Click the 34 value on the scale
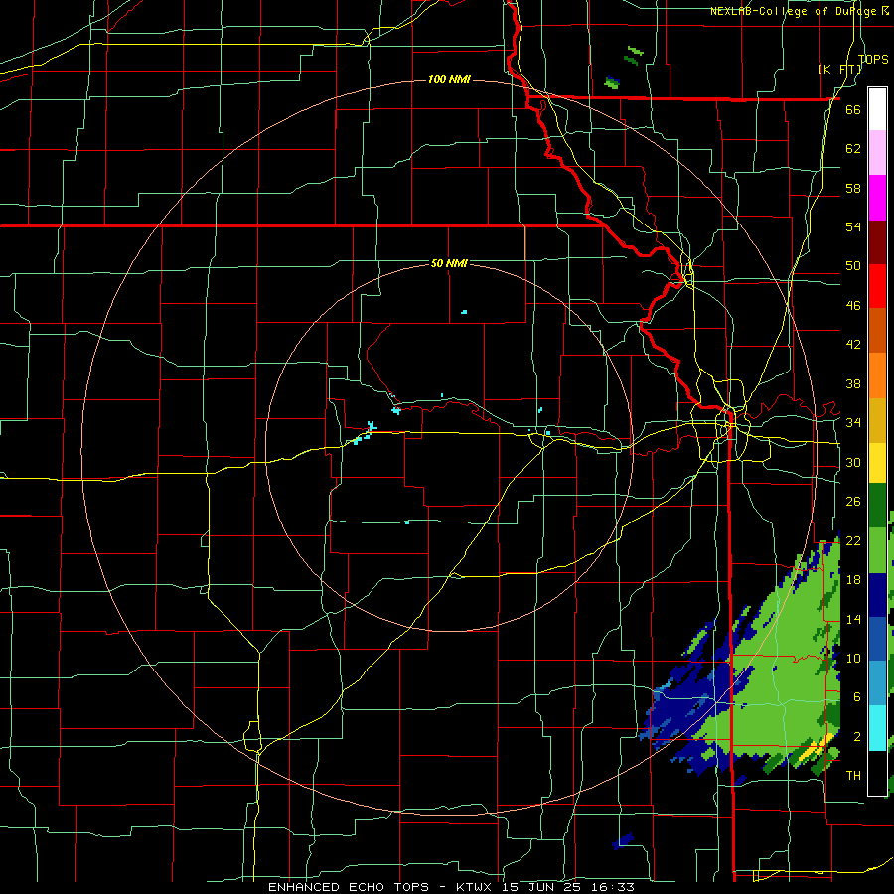 [853, 422]
